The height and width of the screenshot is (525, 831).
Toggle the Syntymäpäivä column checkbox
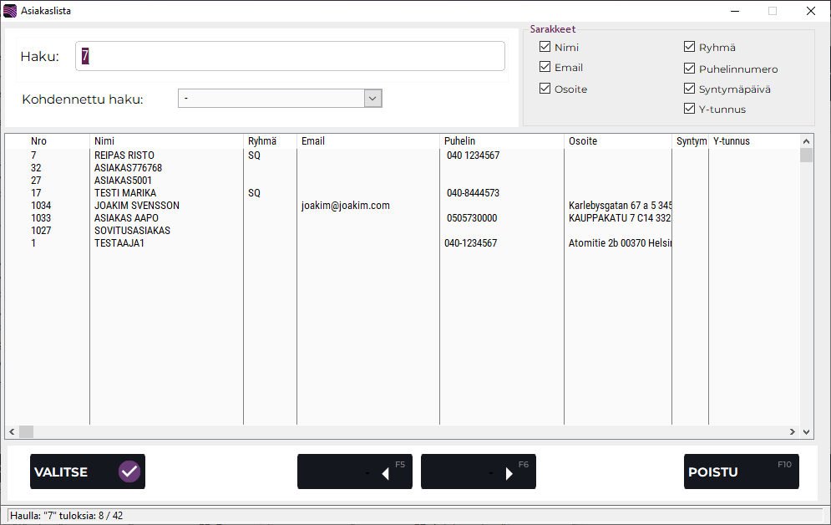(x=690, y=89)
